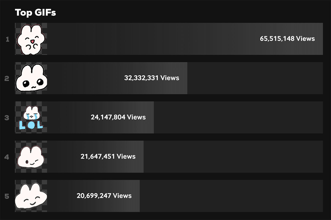Select the crying LOL bunny GIF
This screenshot has width=331, height=220.
(31, 117)
